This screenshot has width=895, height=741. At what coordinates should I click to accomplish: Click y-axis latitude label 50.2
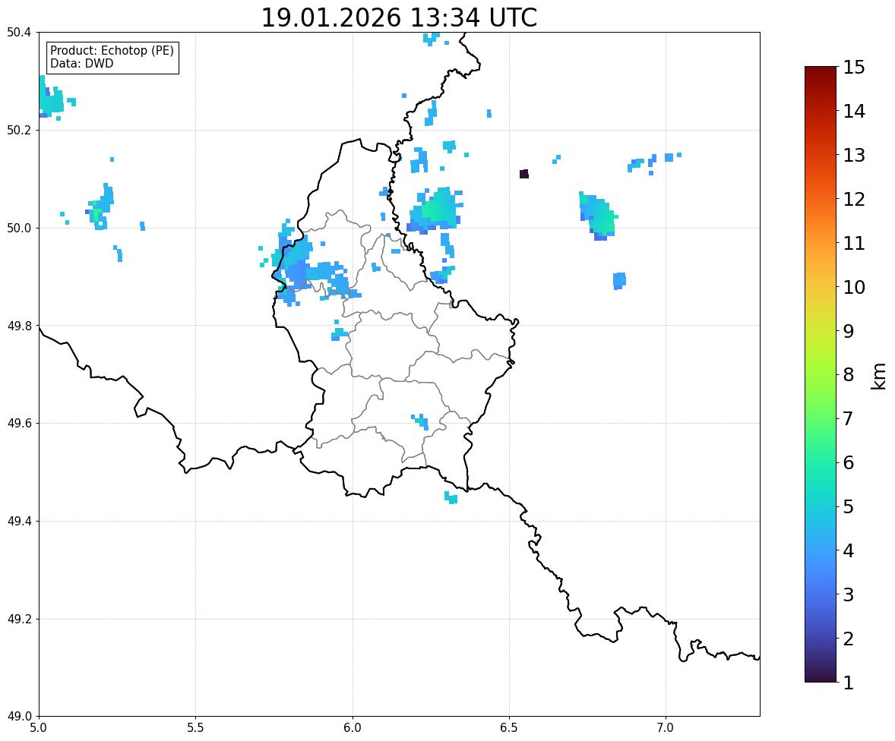tap(19, 130)
